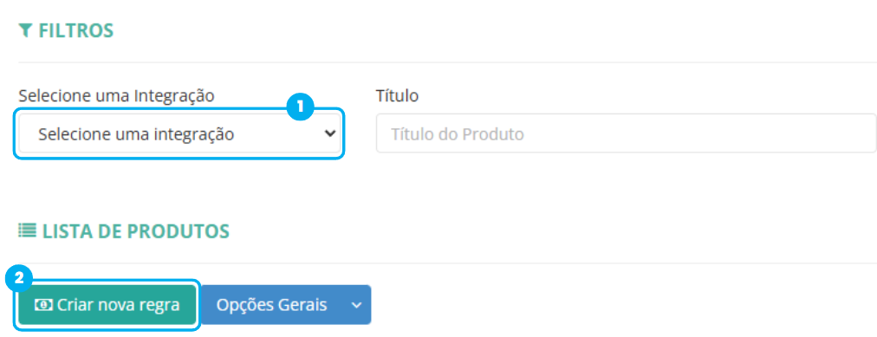Expand the Opções Gerais split-button menu
The height and width of the screenshot is (337, 877).
coord(357,305)
